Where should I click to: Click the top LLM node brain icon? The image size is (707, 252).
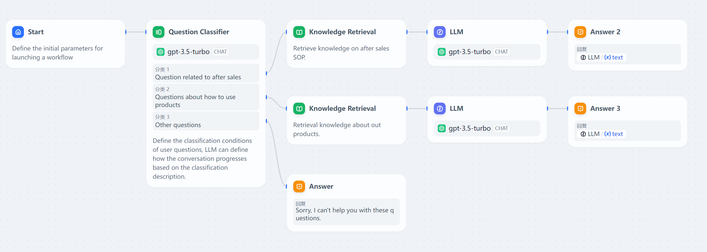pos(439,32)
